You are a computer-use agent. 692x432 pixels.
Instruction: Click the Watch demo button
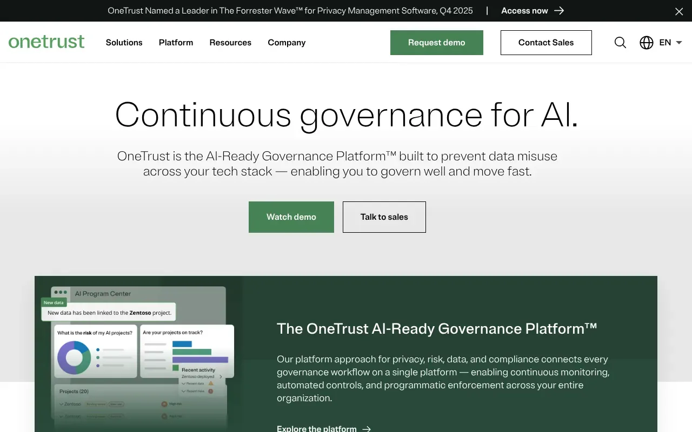click(291, 217)
